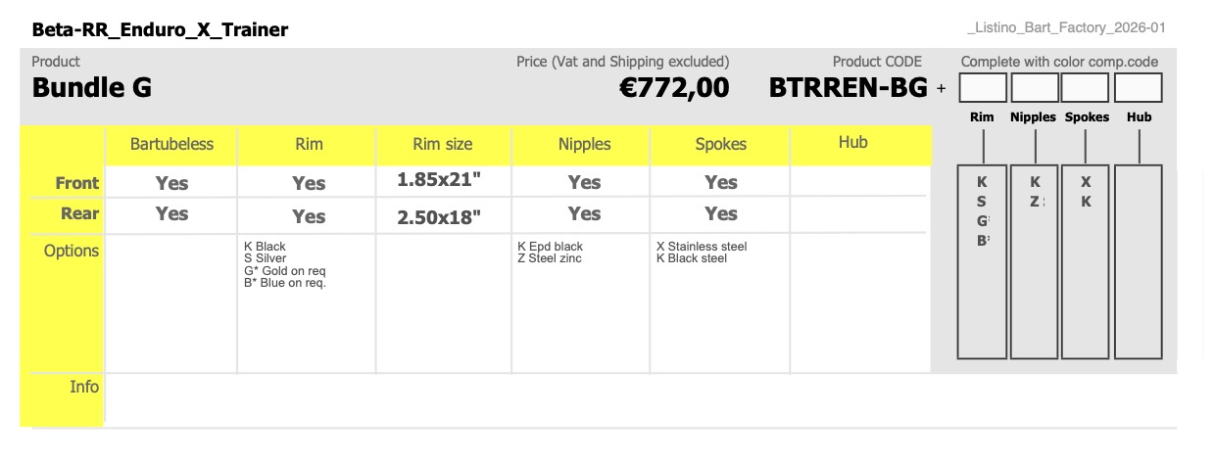Viewport: 1214px width, 462px height.
Task: Click the product code BTRREN-BG
Action: tap(849, 88)
